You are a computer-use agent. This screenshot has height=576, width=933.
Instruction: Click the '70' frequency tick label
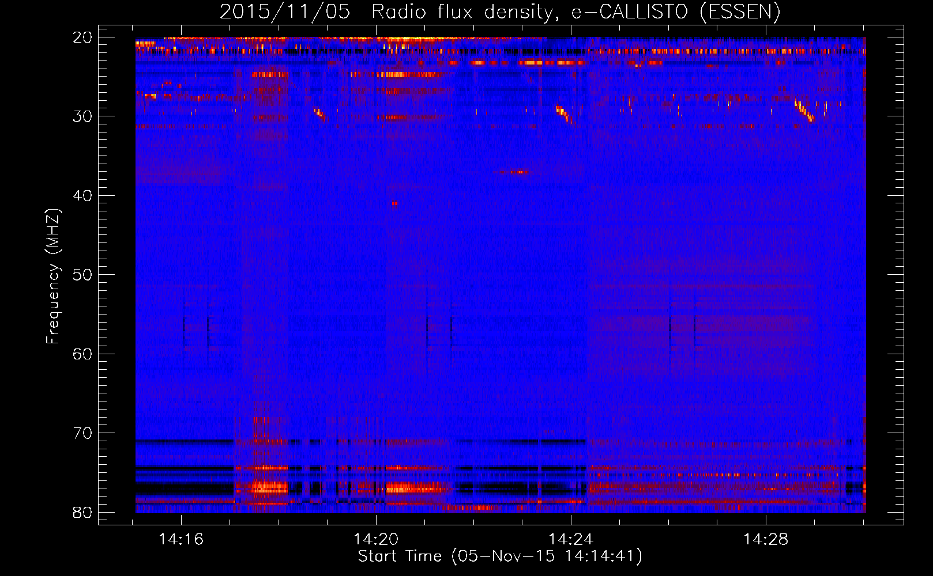coord(82,433)
